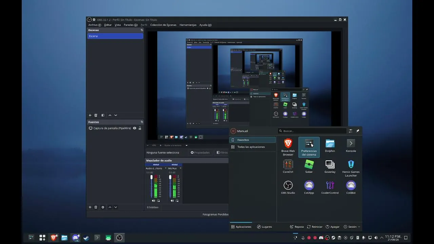Screen dimensions: 434x244
Task: Open the Herramientas menu
Action: pyautogui.click(x=188, y=25)
